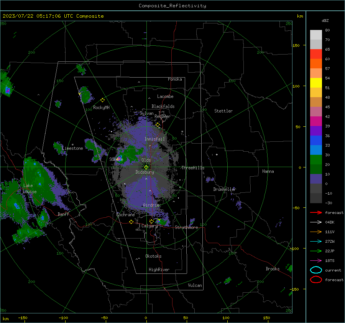Click the cyan 27ZW arrow icon
Screen dimensions: 345x323
click(x=316, y=242)
